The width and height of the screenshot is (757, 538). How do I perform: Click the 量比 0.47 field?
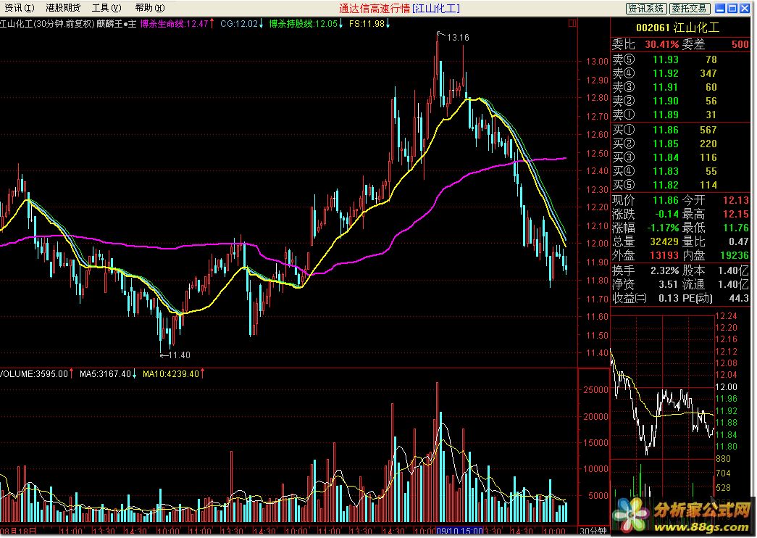[715, 241]
